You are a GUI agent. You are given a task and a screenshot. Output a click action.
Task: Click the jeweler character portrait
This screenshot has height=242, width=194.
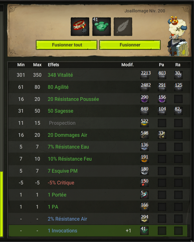pos(178,36)
